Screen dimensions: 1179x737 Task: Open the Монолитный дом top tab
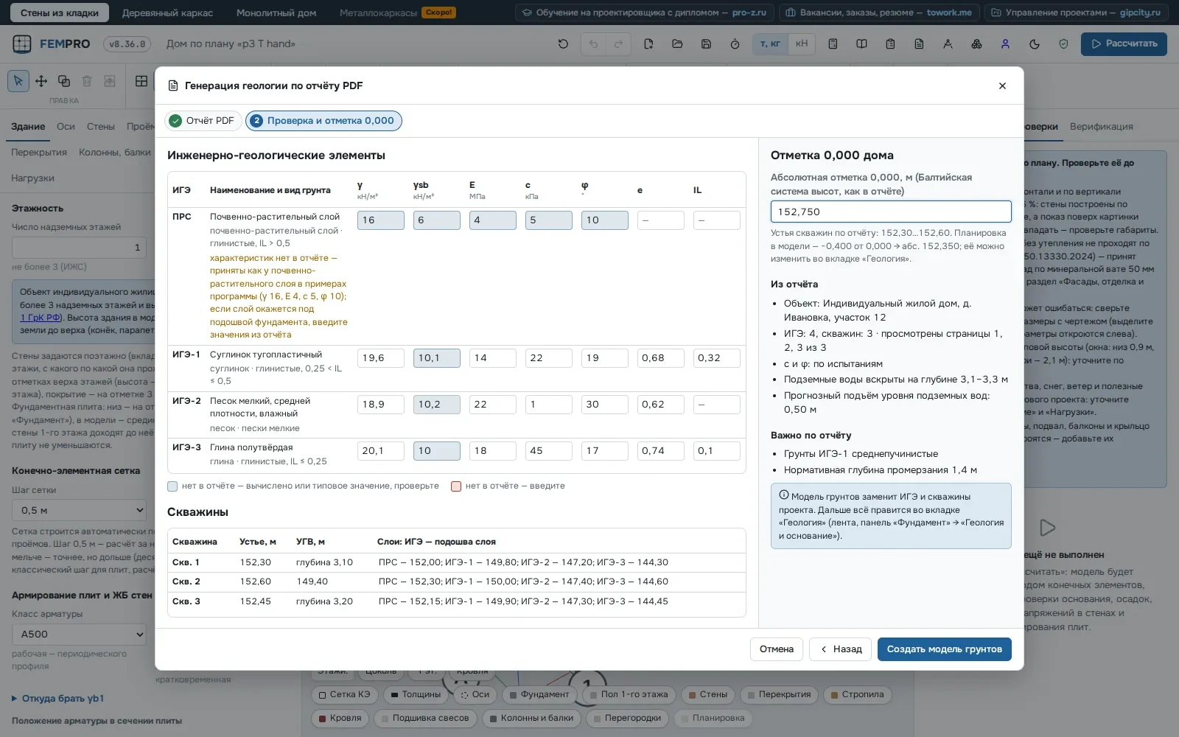pyautogui.click(x=276, y=13)
